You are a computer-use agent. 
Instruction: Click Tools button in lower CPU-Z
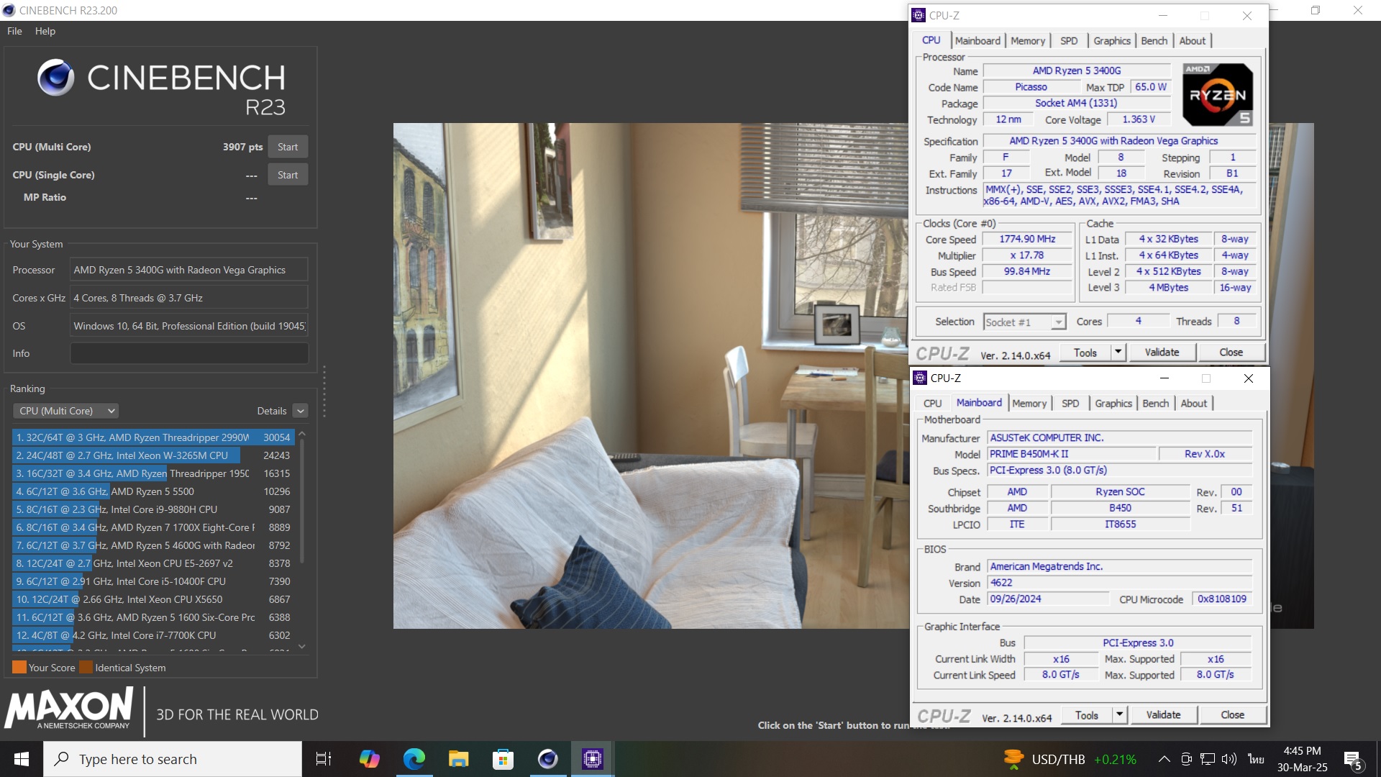(x=1087, y=715)
